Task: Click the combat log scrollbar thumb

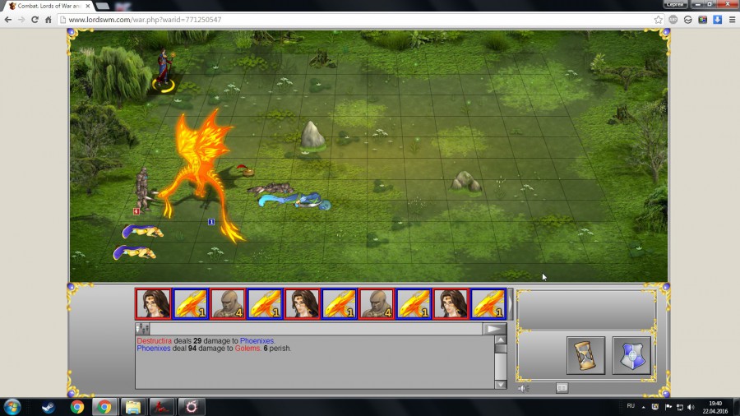Action: (x=500, y=349)
